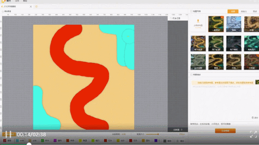Clear the map description text
Screen dimensions: 259x145
coord(255,118)
